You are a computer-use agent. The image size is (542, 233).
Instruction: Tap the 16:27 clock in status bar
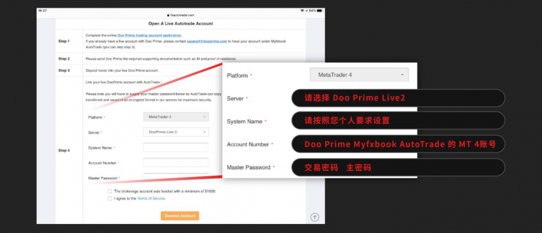click(x=42, y=11)
